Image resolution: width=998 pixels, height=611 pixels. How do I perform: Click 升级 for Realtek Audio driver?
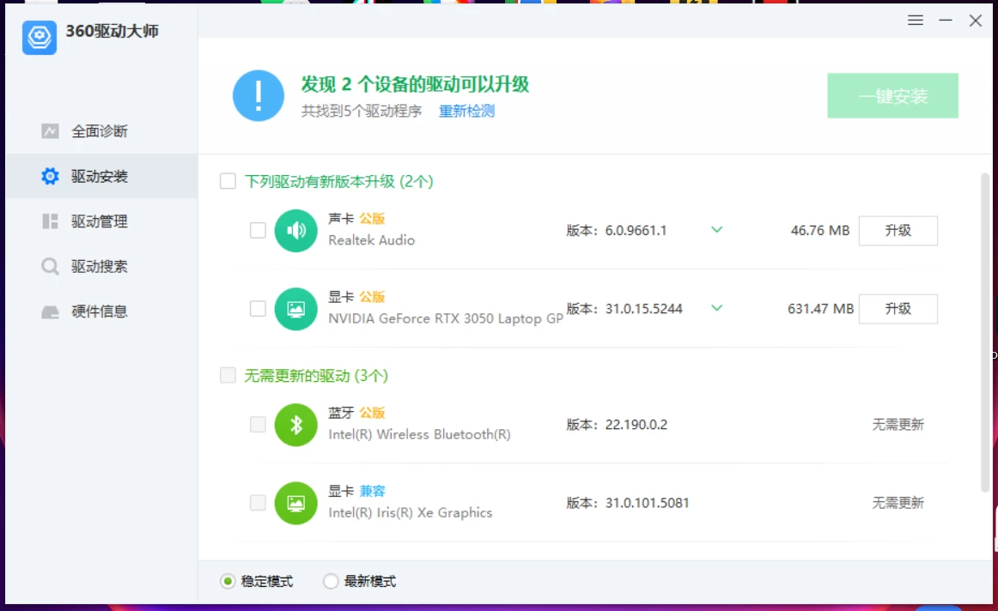(x=898, y=230)
